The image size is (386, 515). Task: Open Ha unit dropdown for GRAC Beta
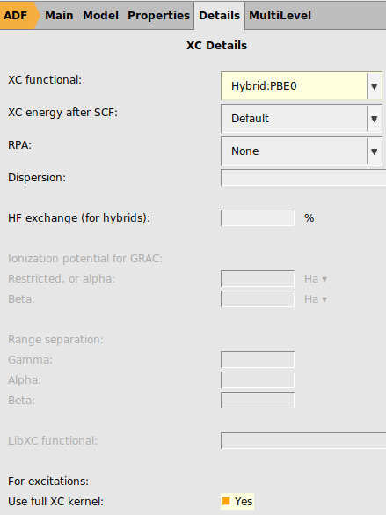[316, 299]
